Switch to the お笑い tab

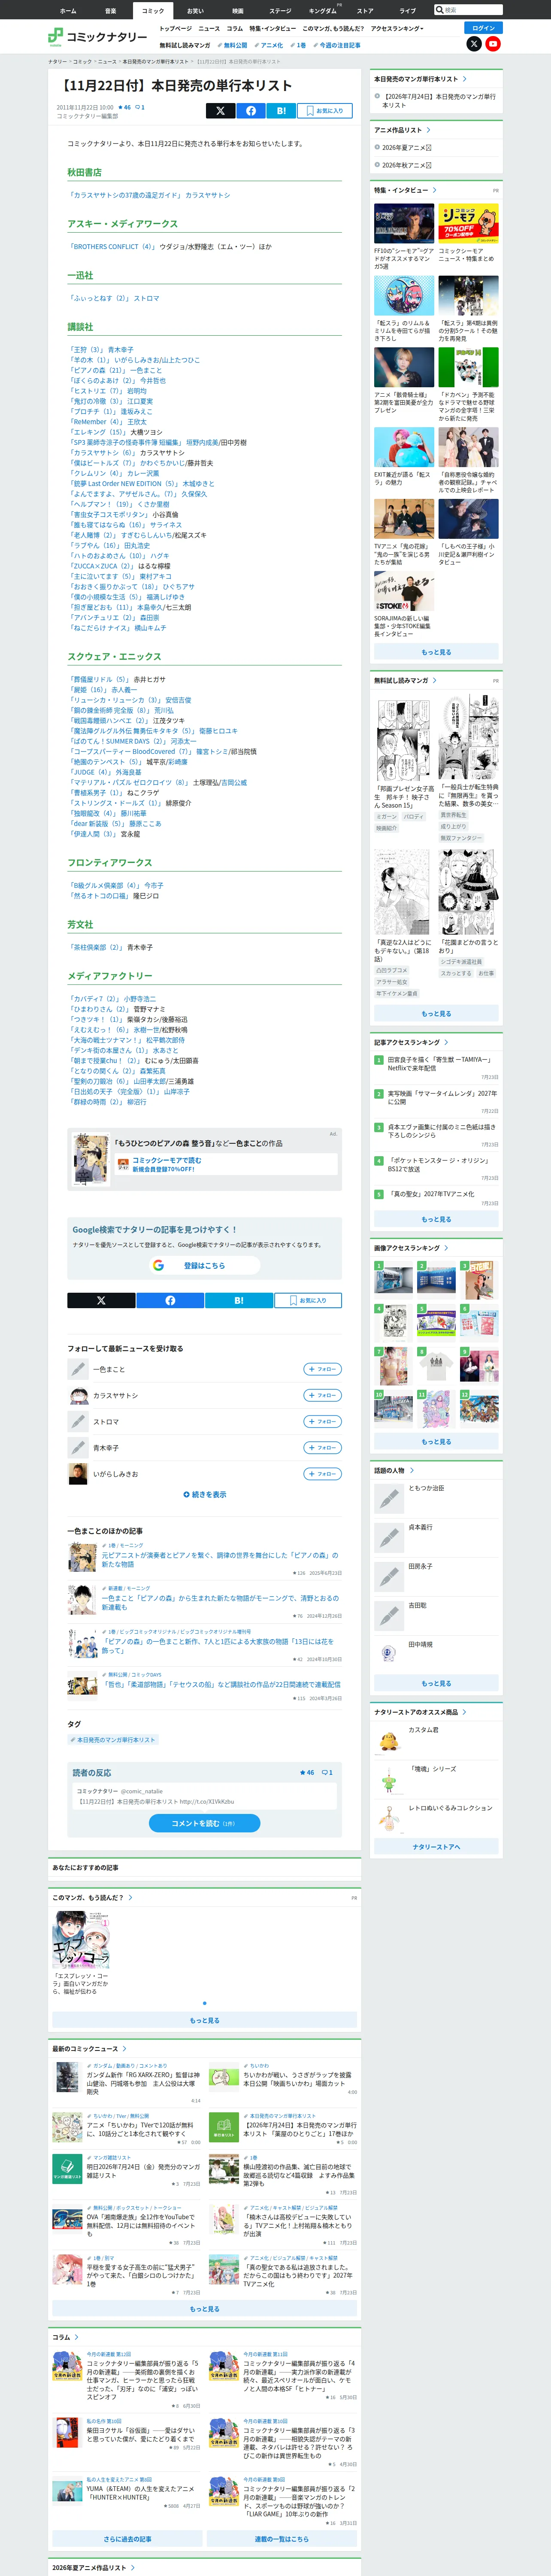click(195, 10)
